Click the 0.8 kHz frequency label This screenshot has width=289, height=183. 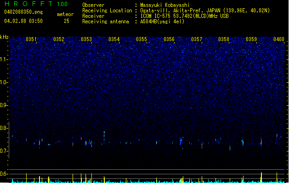pos(4,128)
